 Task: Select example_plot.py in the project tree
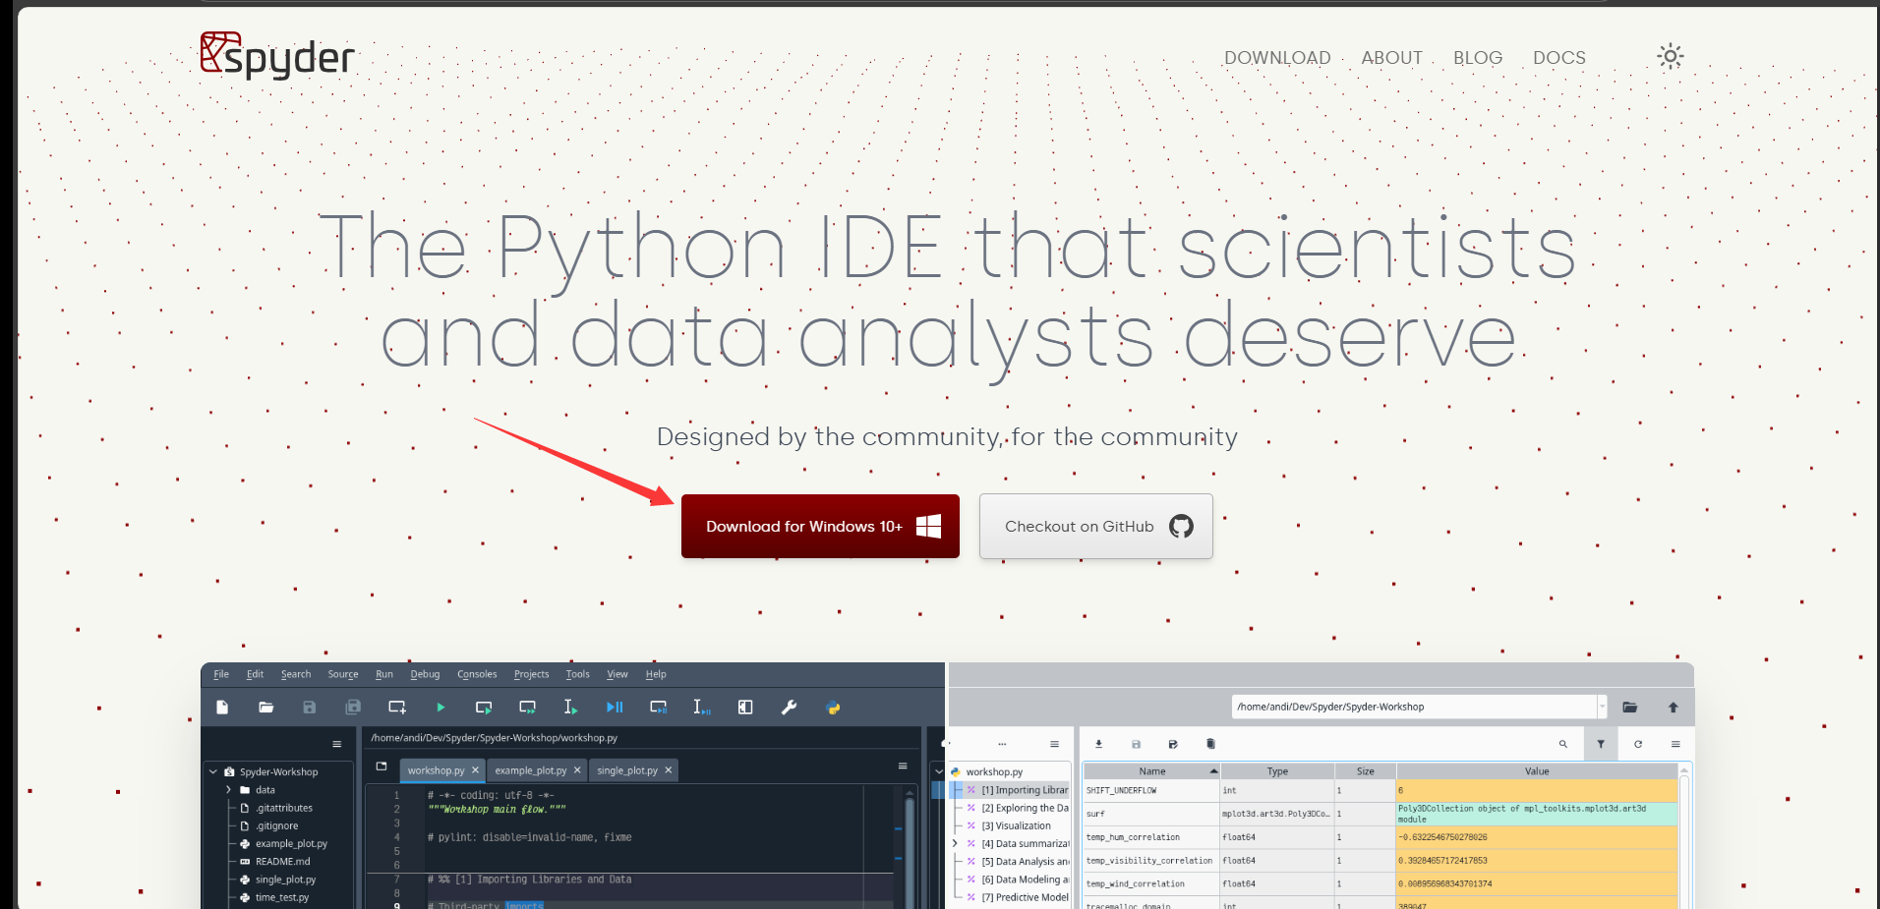291,843
